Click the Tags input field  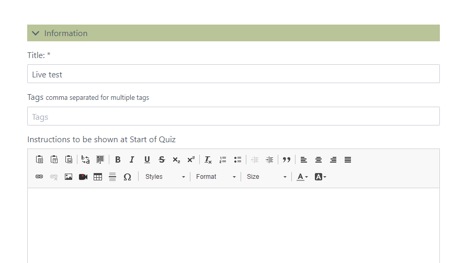pos(233,117)
